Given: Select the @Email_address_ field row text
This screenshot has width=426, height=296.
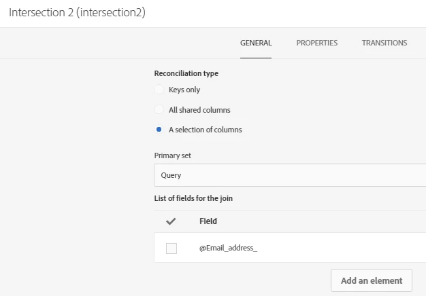Looking at the screenshot, I should coord(228,248).
